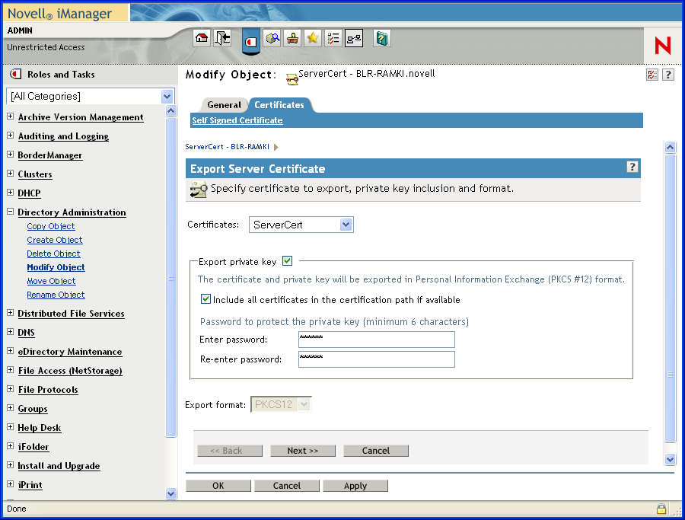Expand Archive Version Management category
This screenshot has height=520, width=685.
(x=11, y=116)
